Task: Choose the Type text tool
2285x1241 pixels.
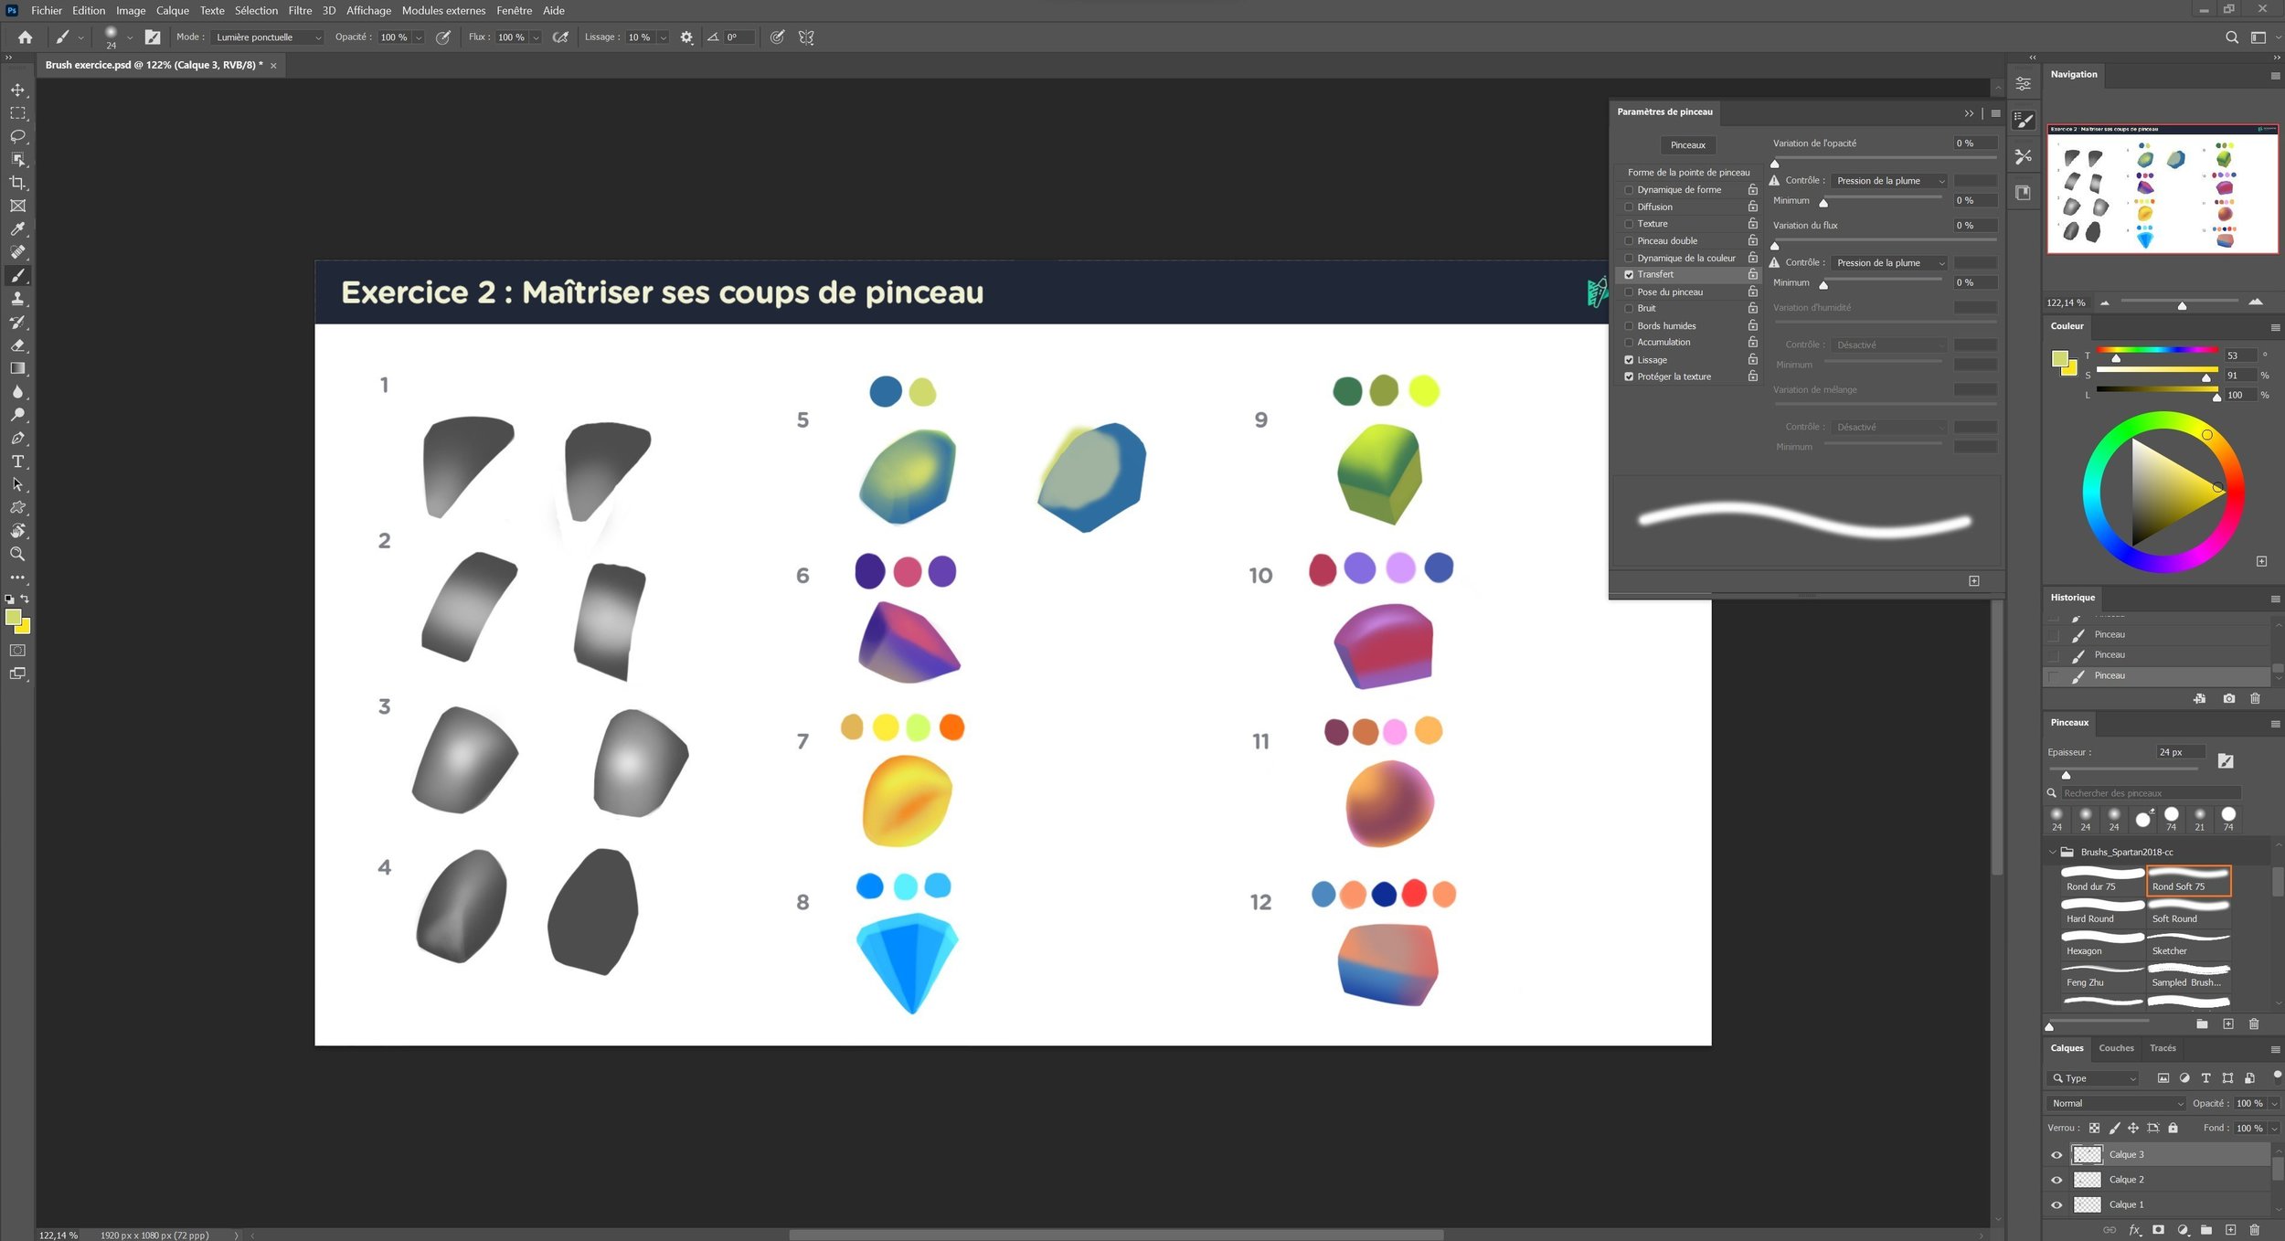Action: (17, 461)
